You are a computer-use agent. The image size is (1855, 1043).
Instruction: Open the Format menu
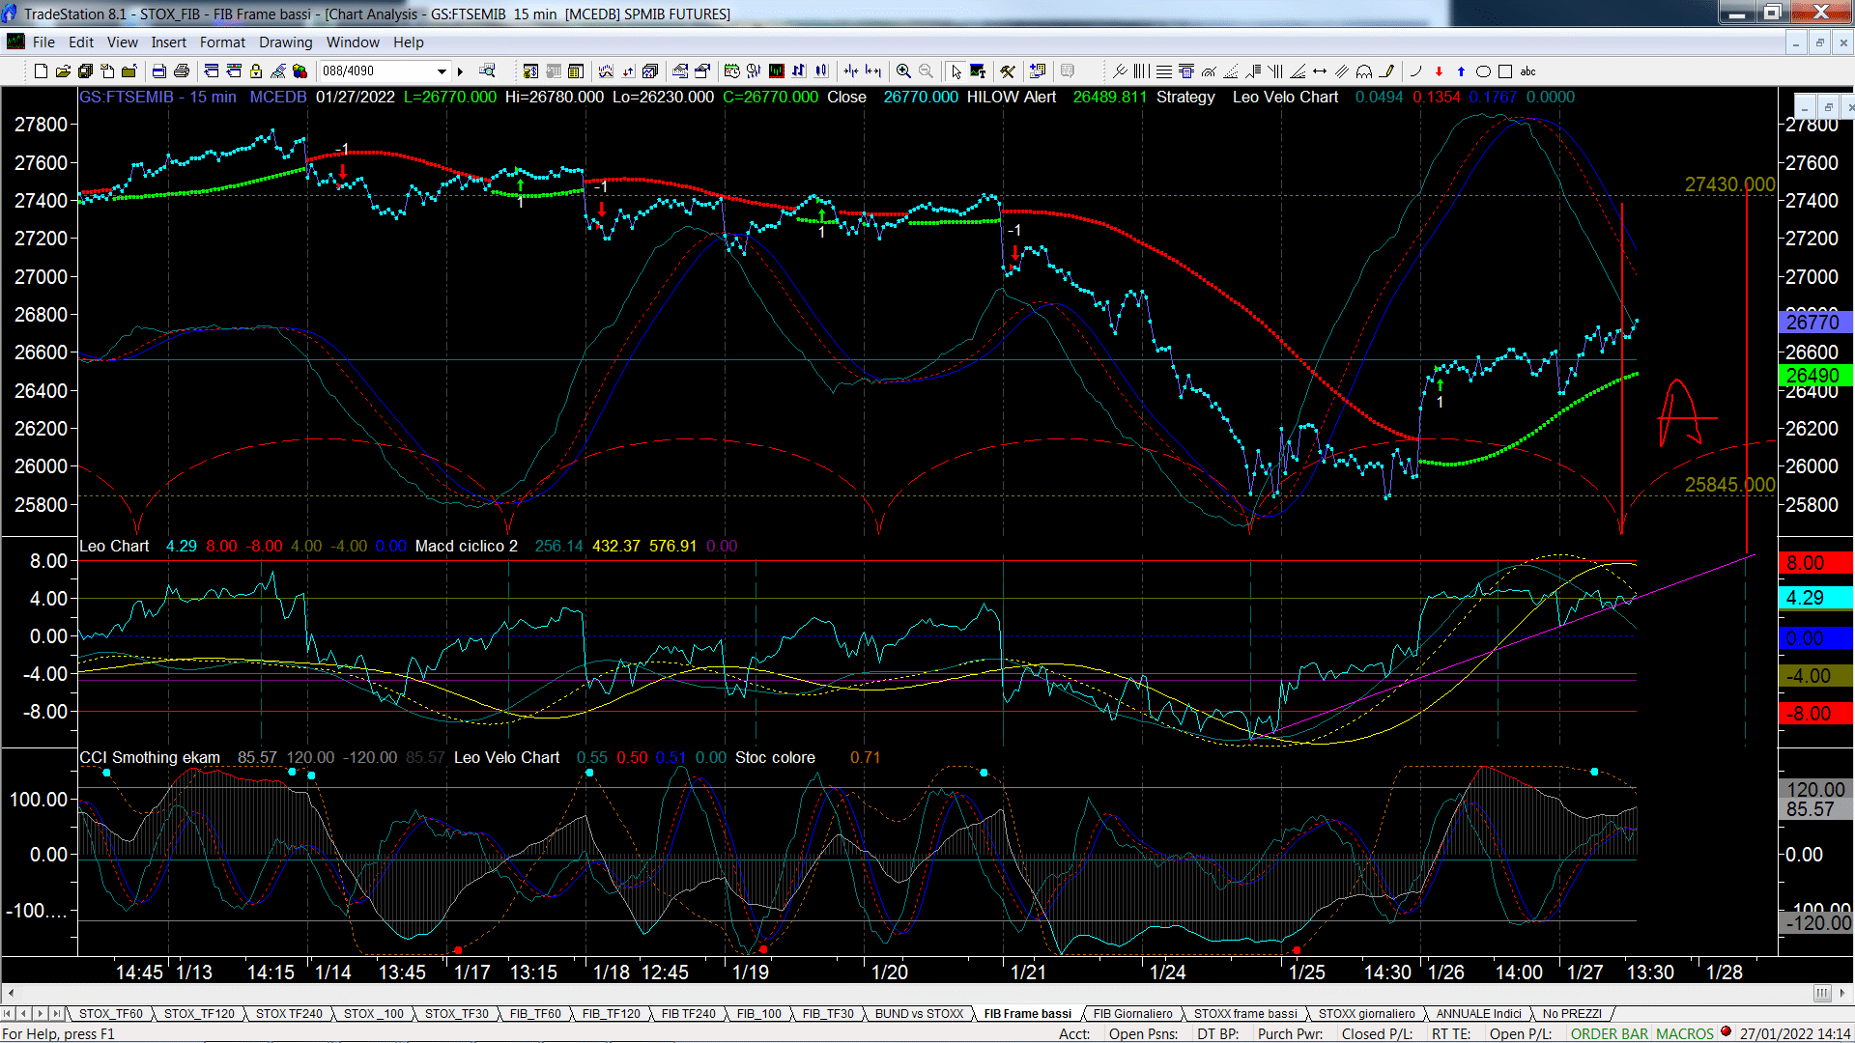point(222,42)
